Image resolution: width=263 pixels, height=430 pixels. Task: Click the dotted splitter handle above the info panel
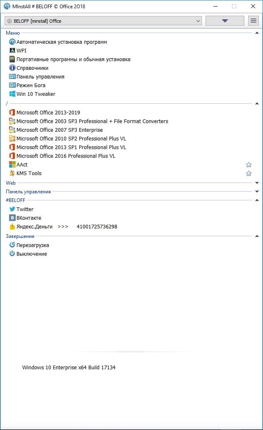(x=131, y=352)
